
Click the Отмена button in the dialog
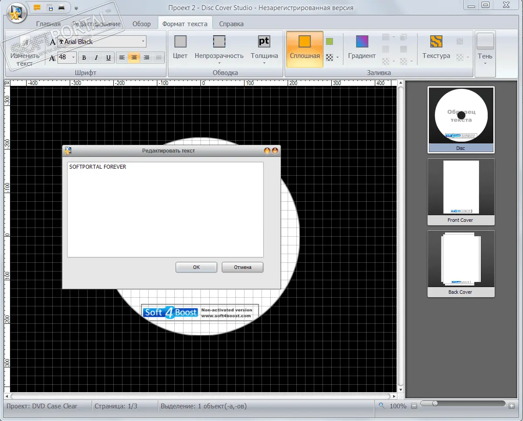pos(242,267)
